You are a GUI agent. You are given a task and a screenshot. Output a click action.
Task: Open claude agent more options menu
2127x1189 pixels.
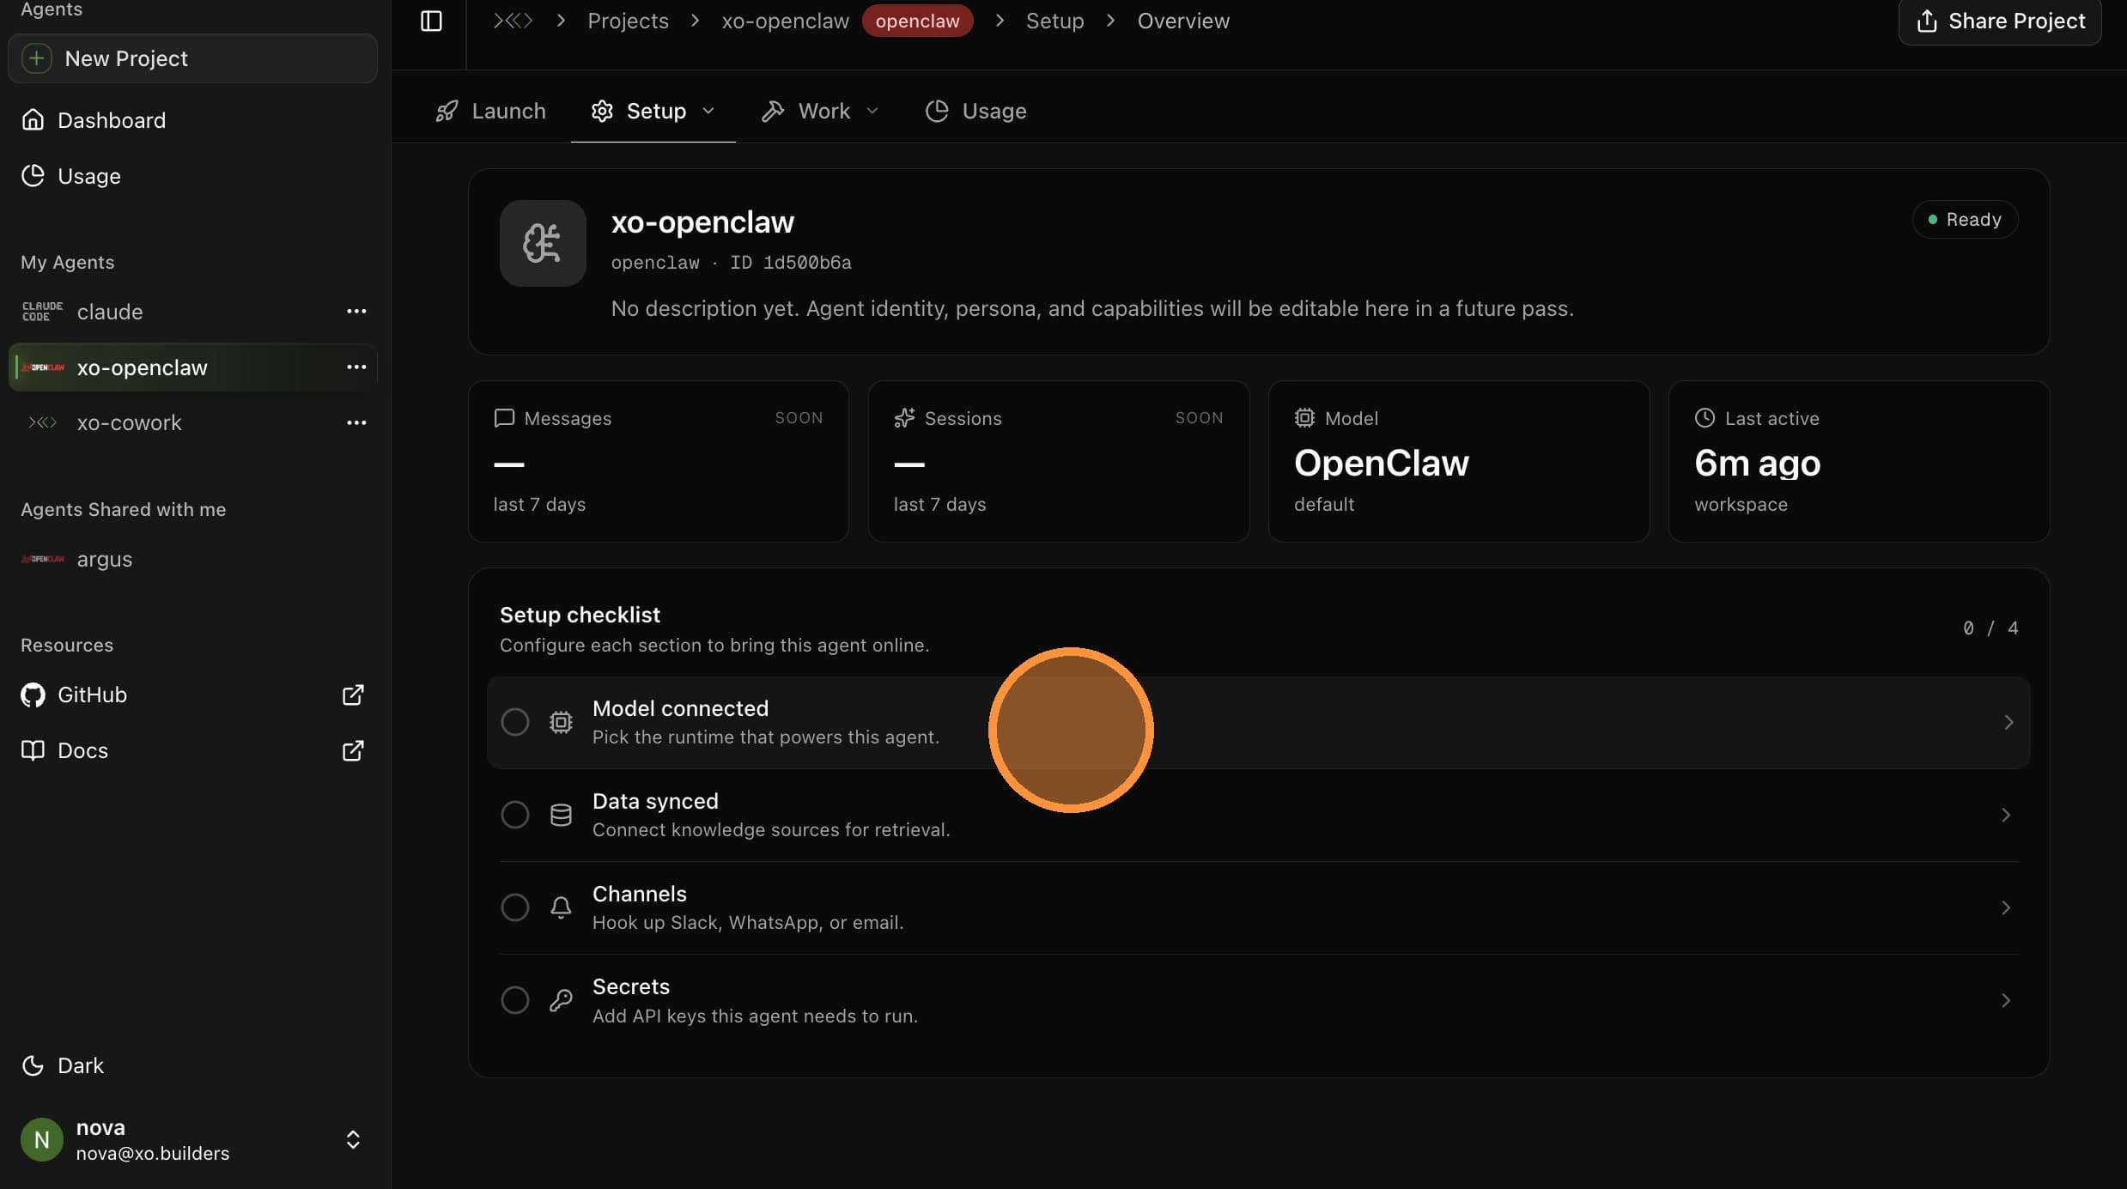point(356,312)
